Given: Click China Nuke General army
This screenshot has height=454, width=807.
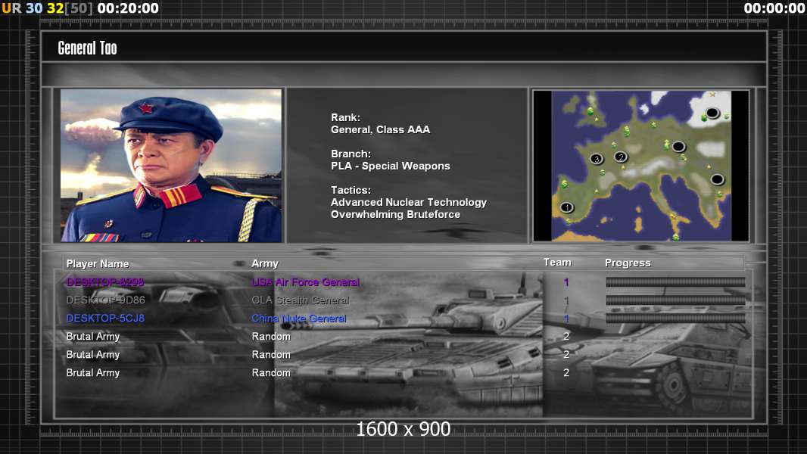Looking at the screenshot, I should [299, 319].
